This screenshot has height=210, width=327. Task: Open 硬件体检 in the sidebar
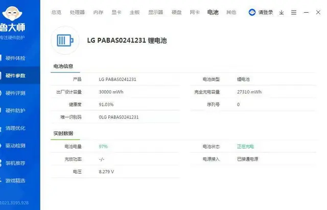click(15, 58)
